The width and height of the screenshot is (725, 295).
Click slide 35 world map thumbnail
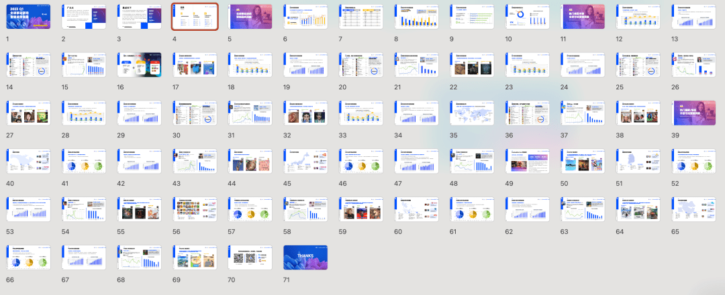point(472,113)
